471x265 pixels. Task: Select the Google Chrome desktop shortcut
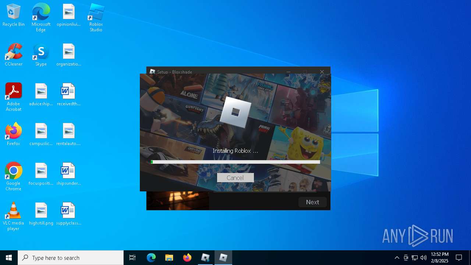[x=14, y=176]
